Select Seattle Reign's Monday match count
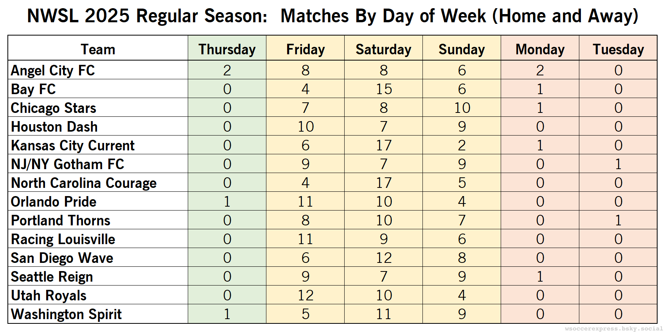665x332 pixels. pos(540,277)
